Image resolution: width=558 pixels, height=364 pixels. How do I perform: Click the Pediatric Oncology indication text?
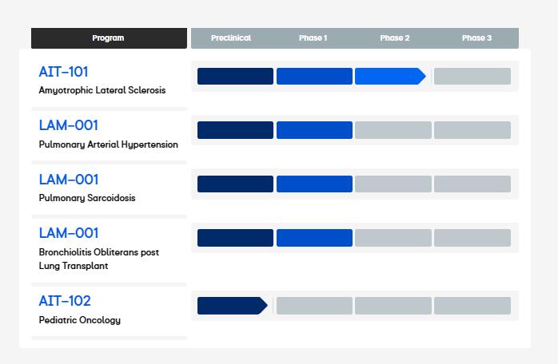click(x=80, y=320)
